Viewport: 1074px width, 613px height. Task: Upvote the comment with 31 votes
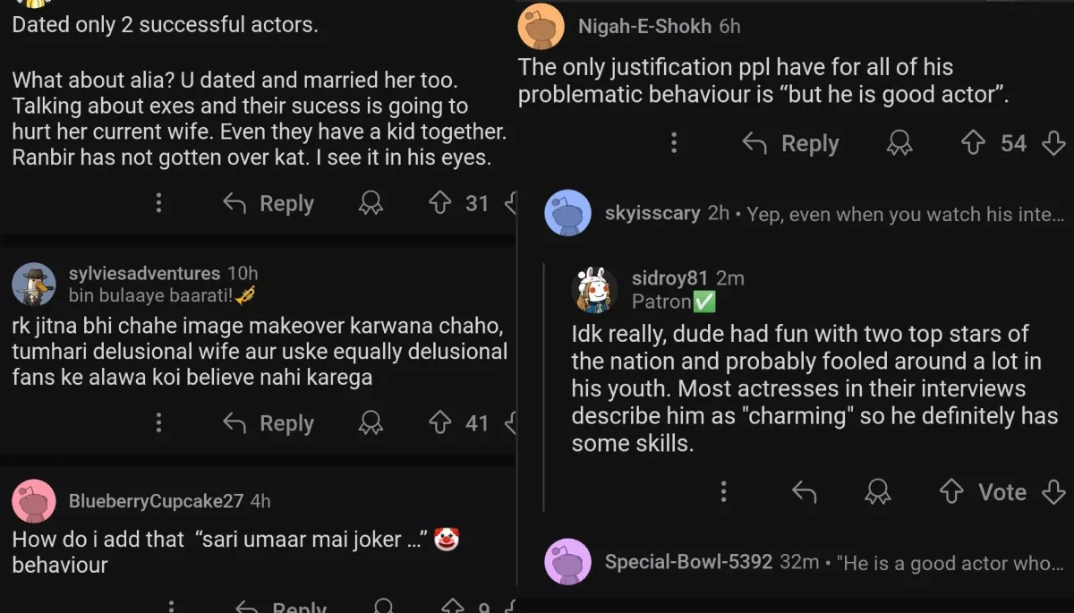coord(439,203)
